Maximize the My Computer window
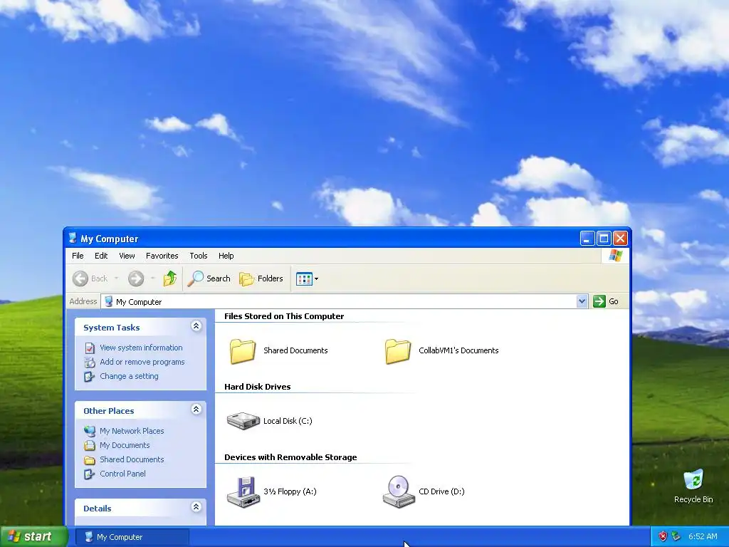Screen dimensions: 729x547 click(x=604, y=239)
